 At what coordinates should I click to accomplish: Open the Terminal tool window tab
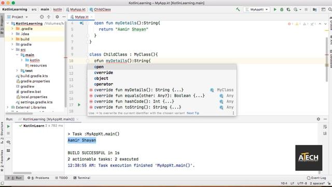81,178
